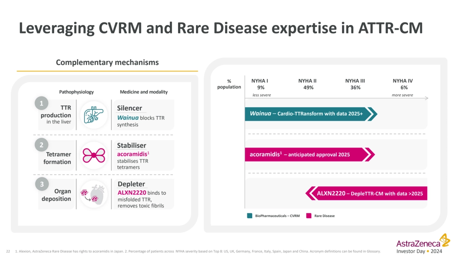The image size is (456, 257).
Task: Click the 'Complementary mechanisms' heading
Action: (x=107, y=62)
